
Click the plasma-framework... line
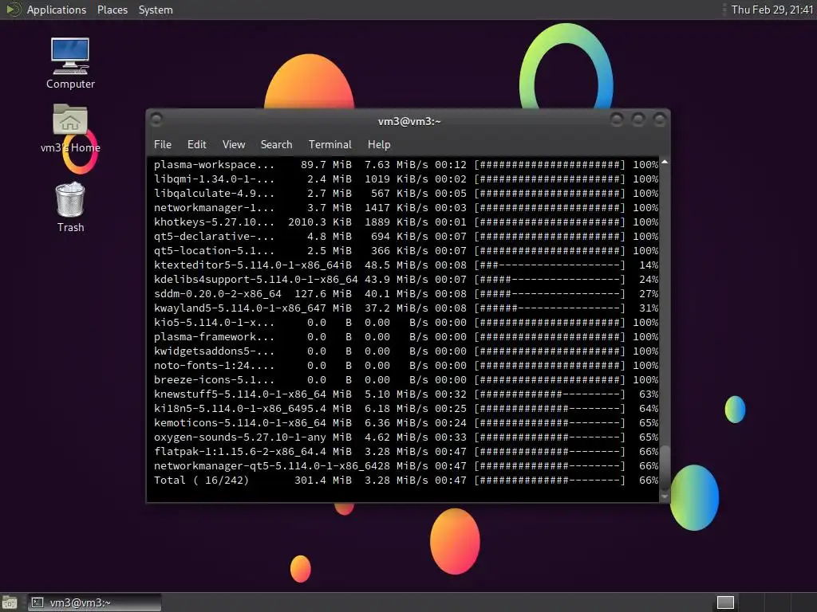406,337
